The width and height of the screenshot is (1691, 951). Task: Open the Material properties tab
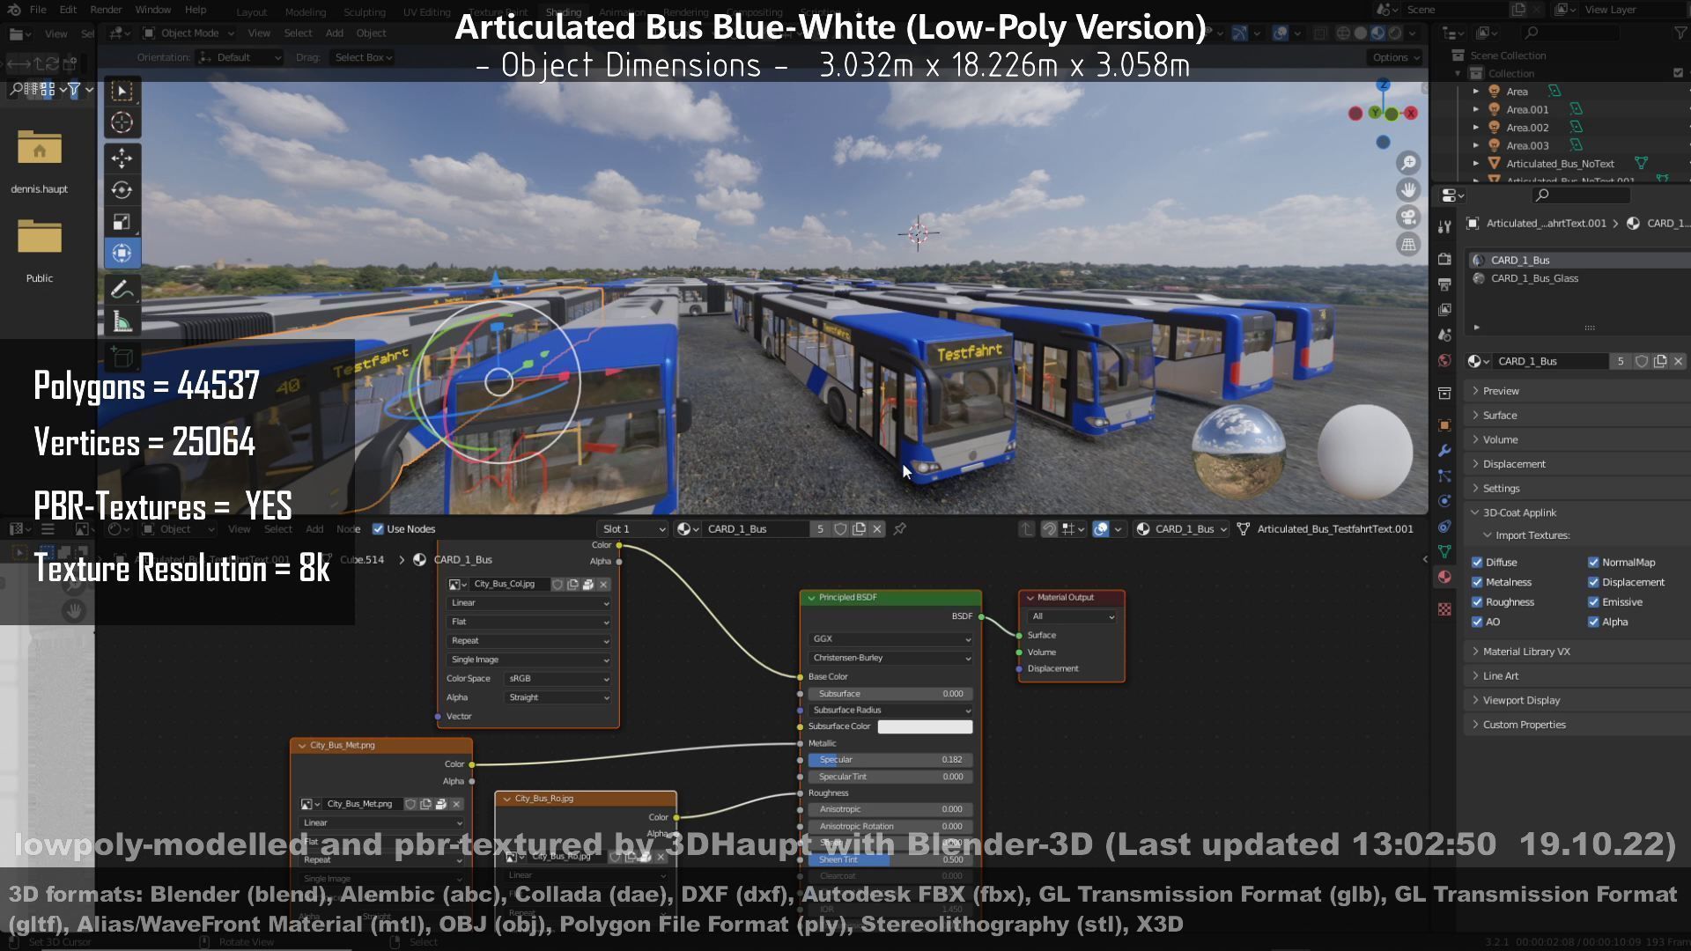tap(1444, 577)
